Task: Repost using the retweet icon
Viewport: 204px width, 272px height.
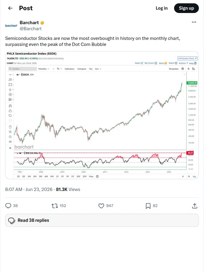Action: pyautogui.click(x=55, y=206)
